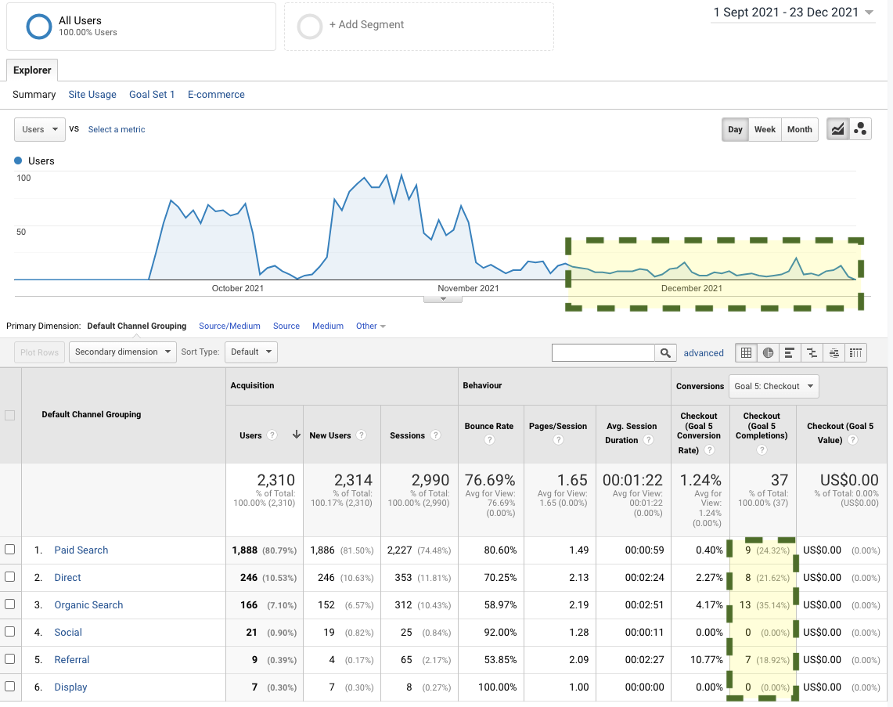Open the Display channel link
Viewport: 893px width, 707px height.
click(x=70, y=687)
